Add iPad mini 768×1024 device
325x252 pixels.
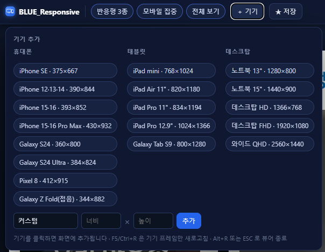171,71
